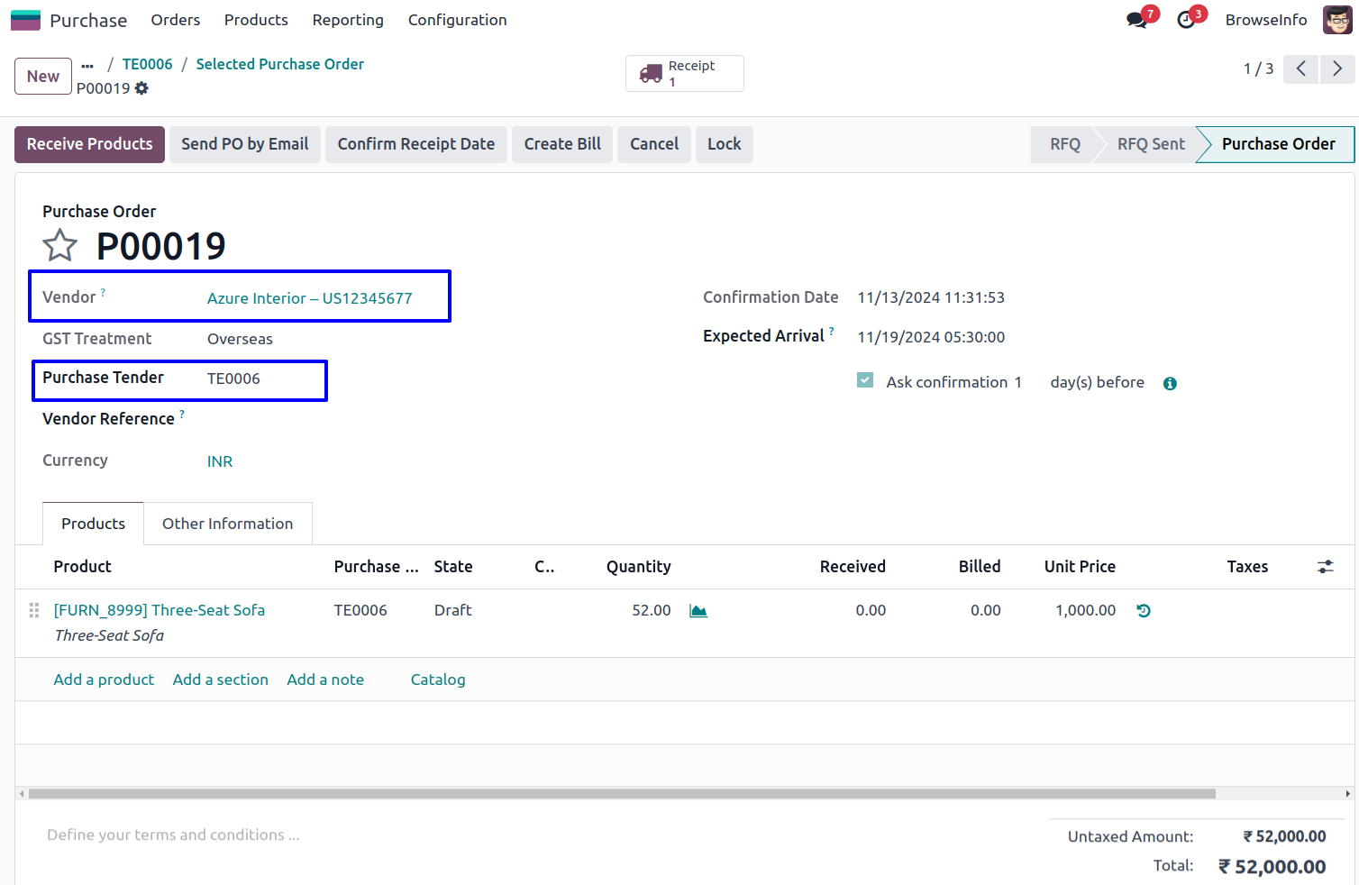Screen dimensions: 1359x885
Task: Click the Add a product link
Action: (104, 680)
